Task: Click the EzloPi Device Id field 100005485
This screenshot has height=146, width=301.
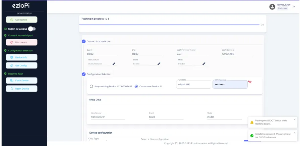Action: [237, 54]
